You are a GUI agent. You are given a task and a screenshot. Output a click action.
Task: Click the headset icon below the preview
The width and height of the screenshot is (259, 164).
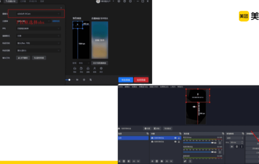pyautogui.click(x=75, y=68)
